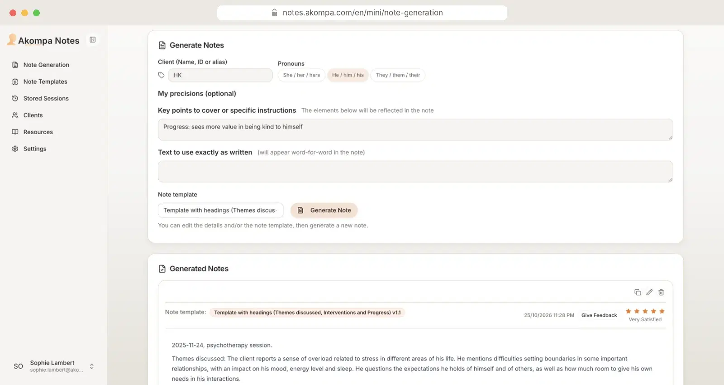
Task: Open the Note template dropdown
Action: pos(220,210)
